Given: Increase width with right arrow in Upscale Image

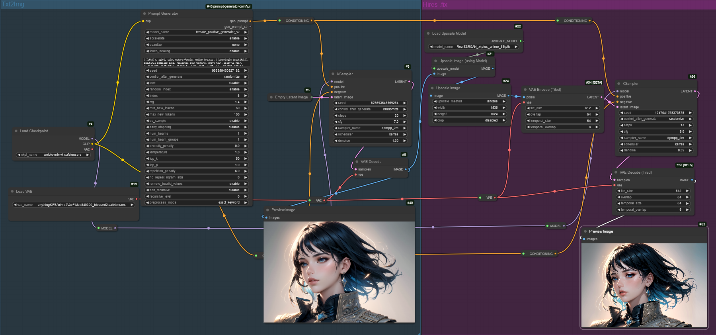Looking at the screenshot, I should point(503,108).
